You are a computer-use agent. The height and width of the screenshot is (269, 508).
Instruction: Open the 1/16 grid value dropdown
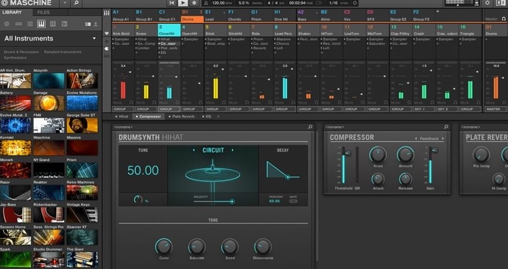(333, 3)
